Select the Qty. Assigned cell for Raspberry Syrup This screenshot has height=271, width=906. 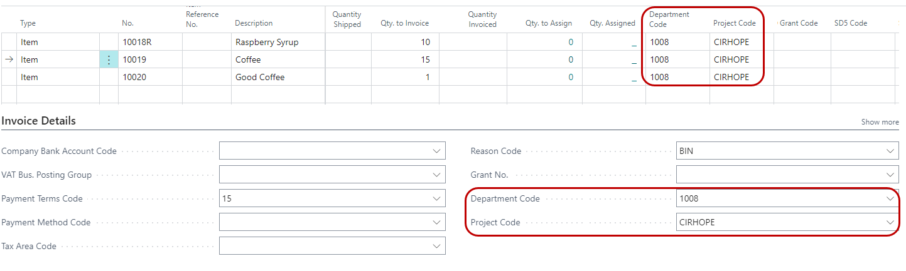[613, 43]
